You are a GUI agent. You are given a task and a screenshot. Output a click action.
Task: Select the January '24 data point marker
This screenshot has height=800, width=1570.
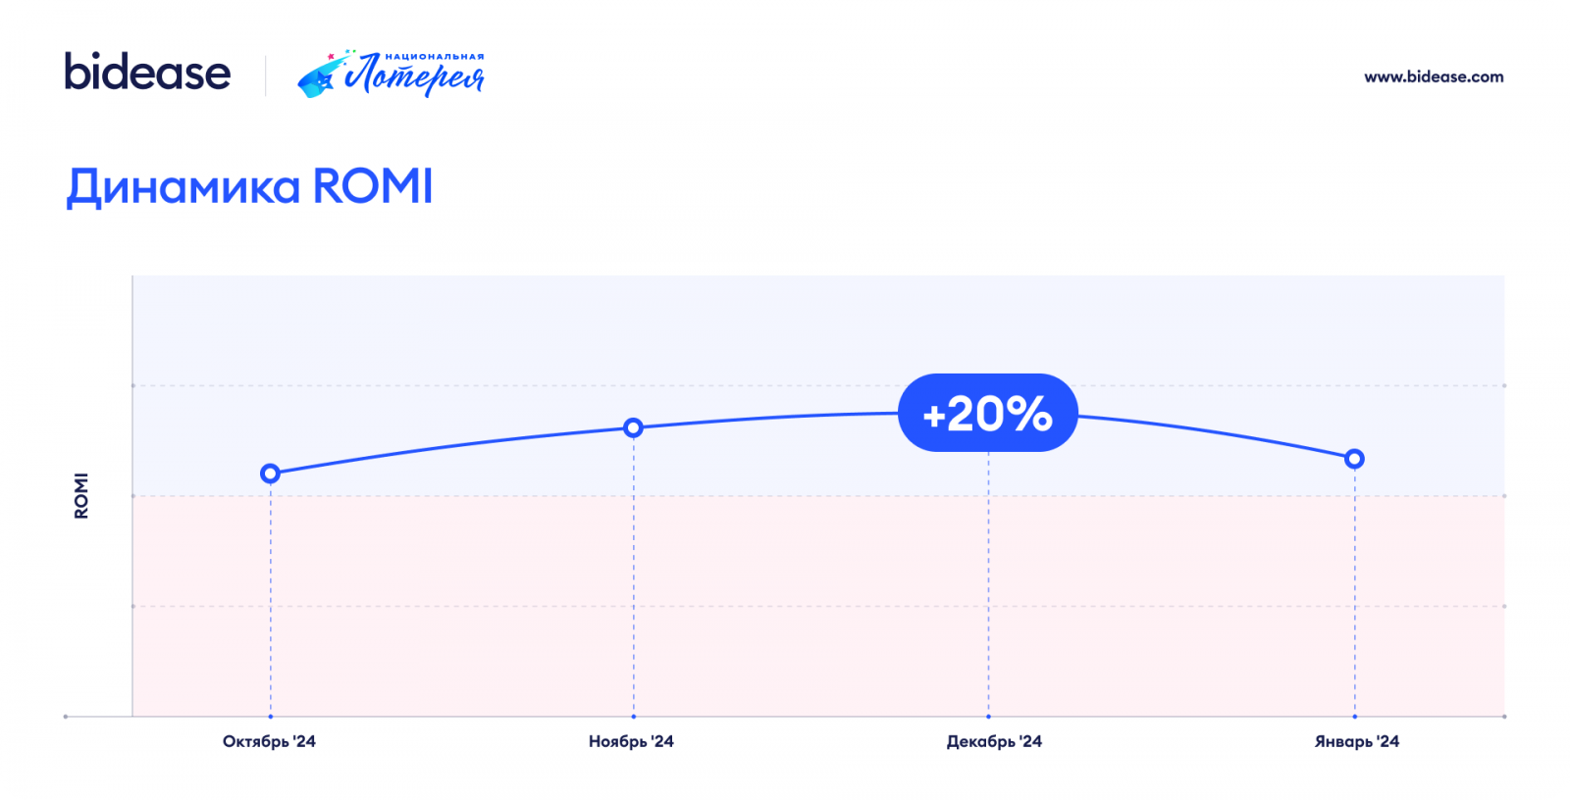1354,459
